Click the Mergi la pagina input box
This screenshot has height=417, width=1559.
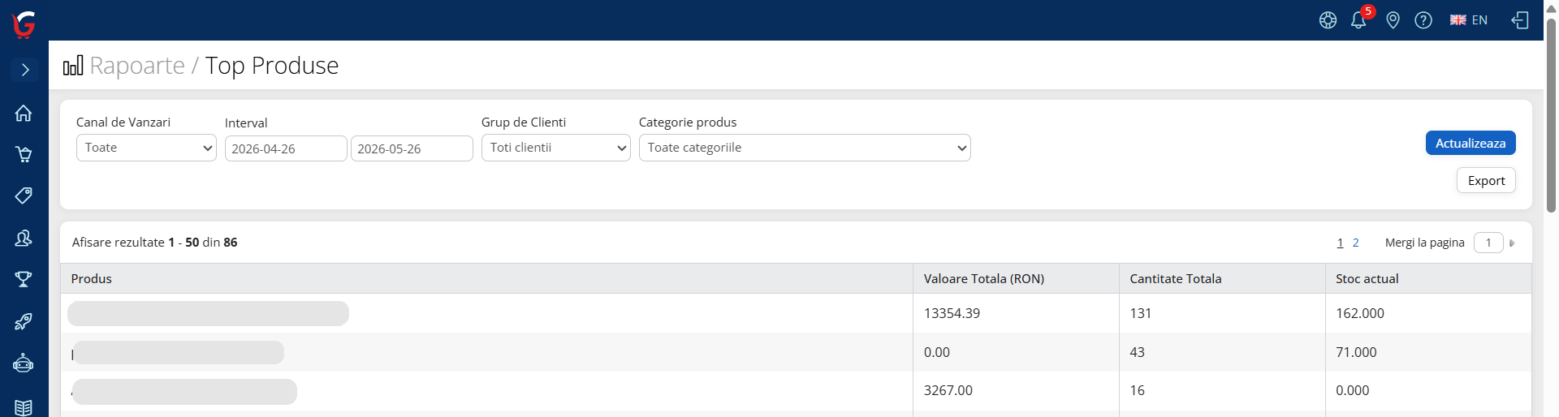1488,243
